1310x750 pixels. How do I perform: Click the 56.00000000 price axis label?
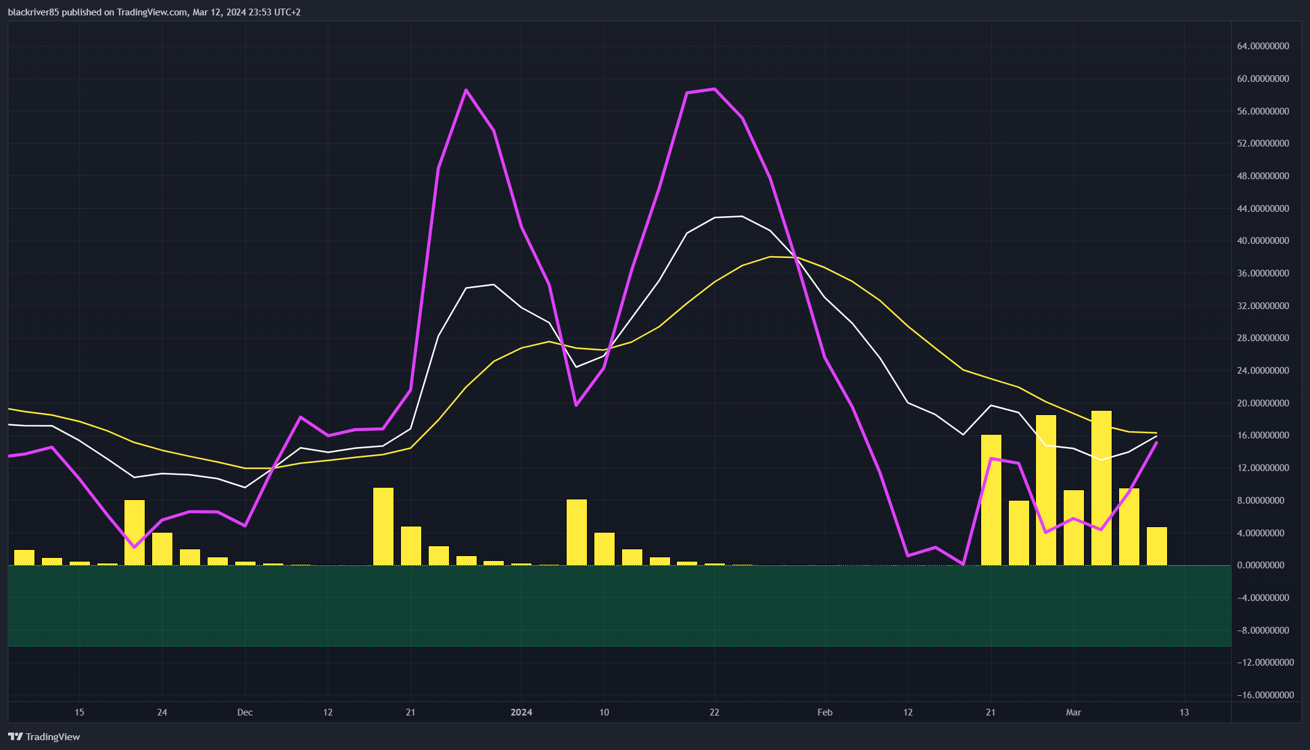pos(1263,111)
